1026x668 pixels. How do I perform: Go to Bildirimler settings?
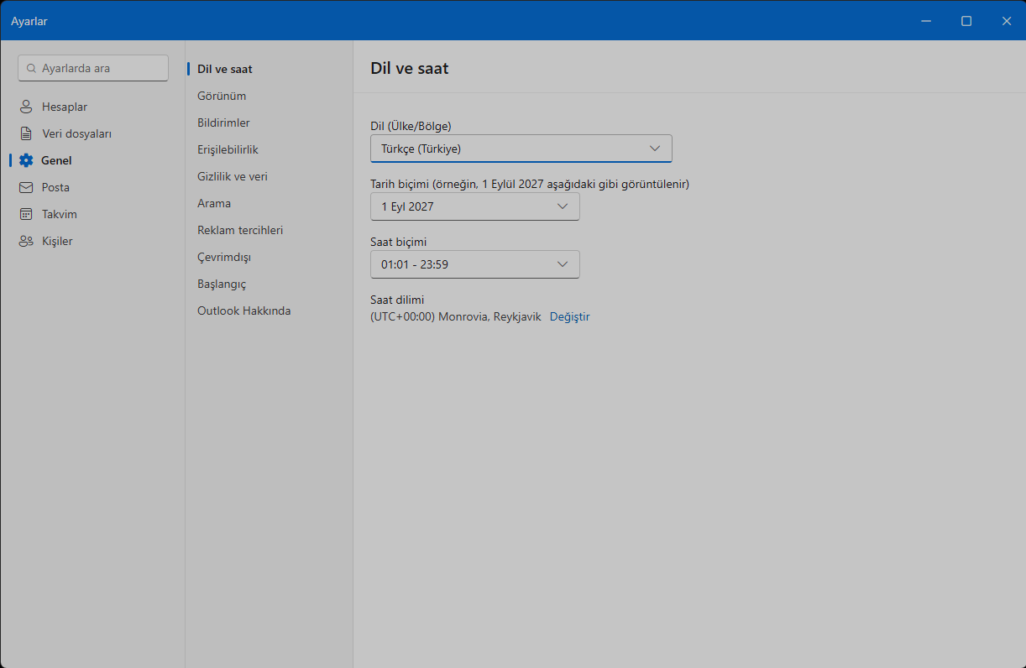[223, 123]
